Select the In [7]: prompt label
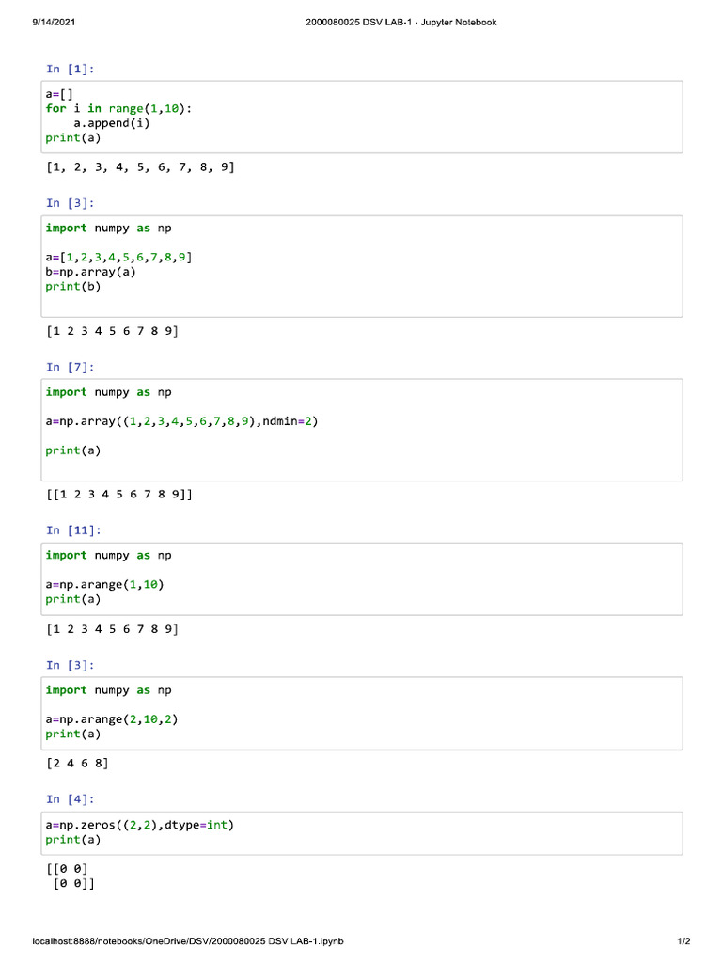Viewport: 722px width, 963px height. click(x=71, y=367)
